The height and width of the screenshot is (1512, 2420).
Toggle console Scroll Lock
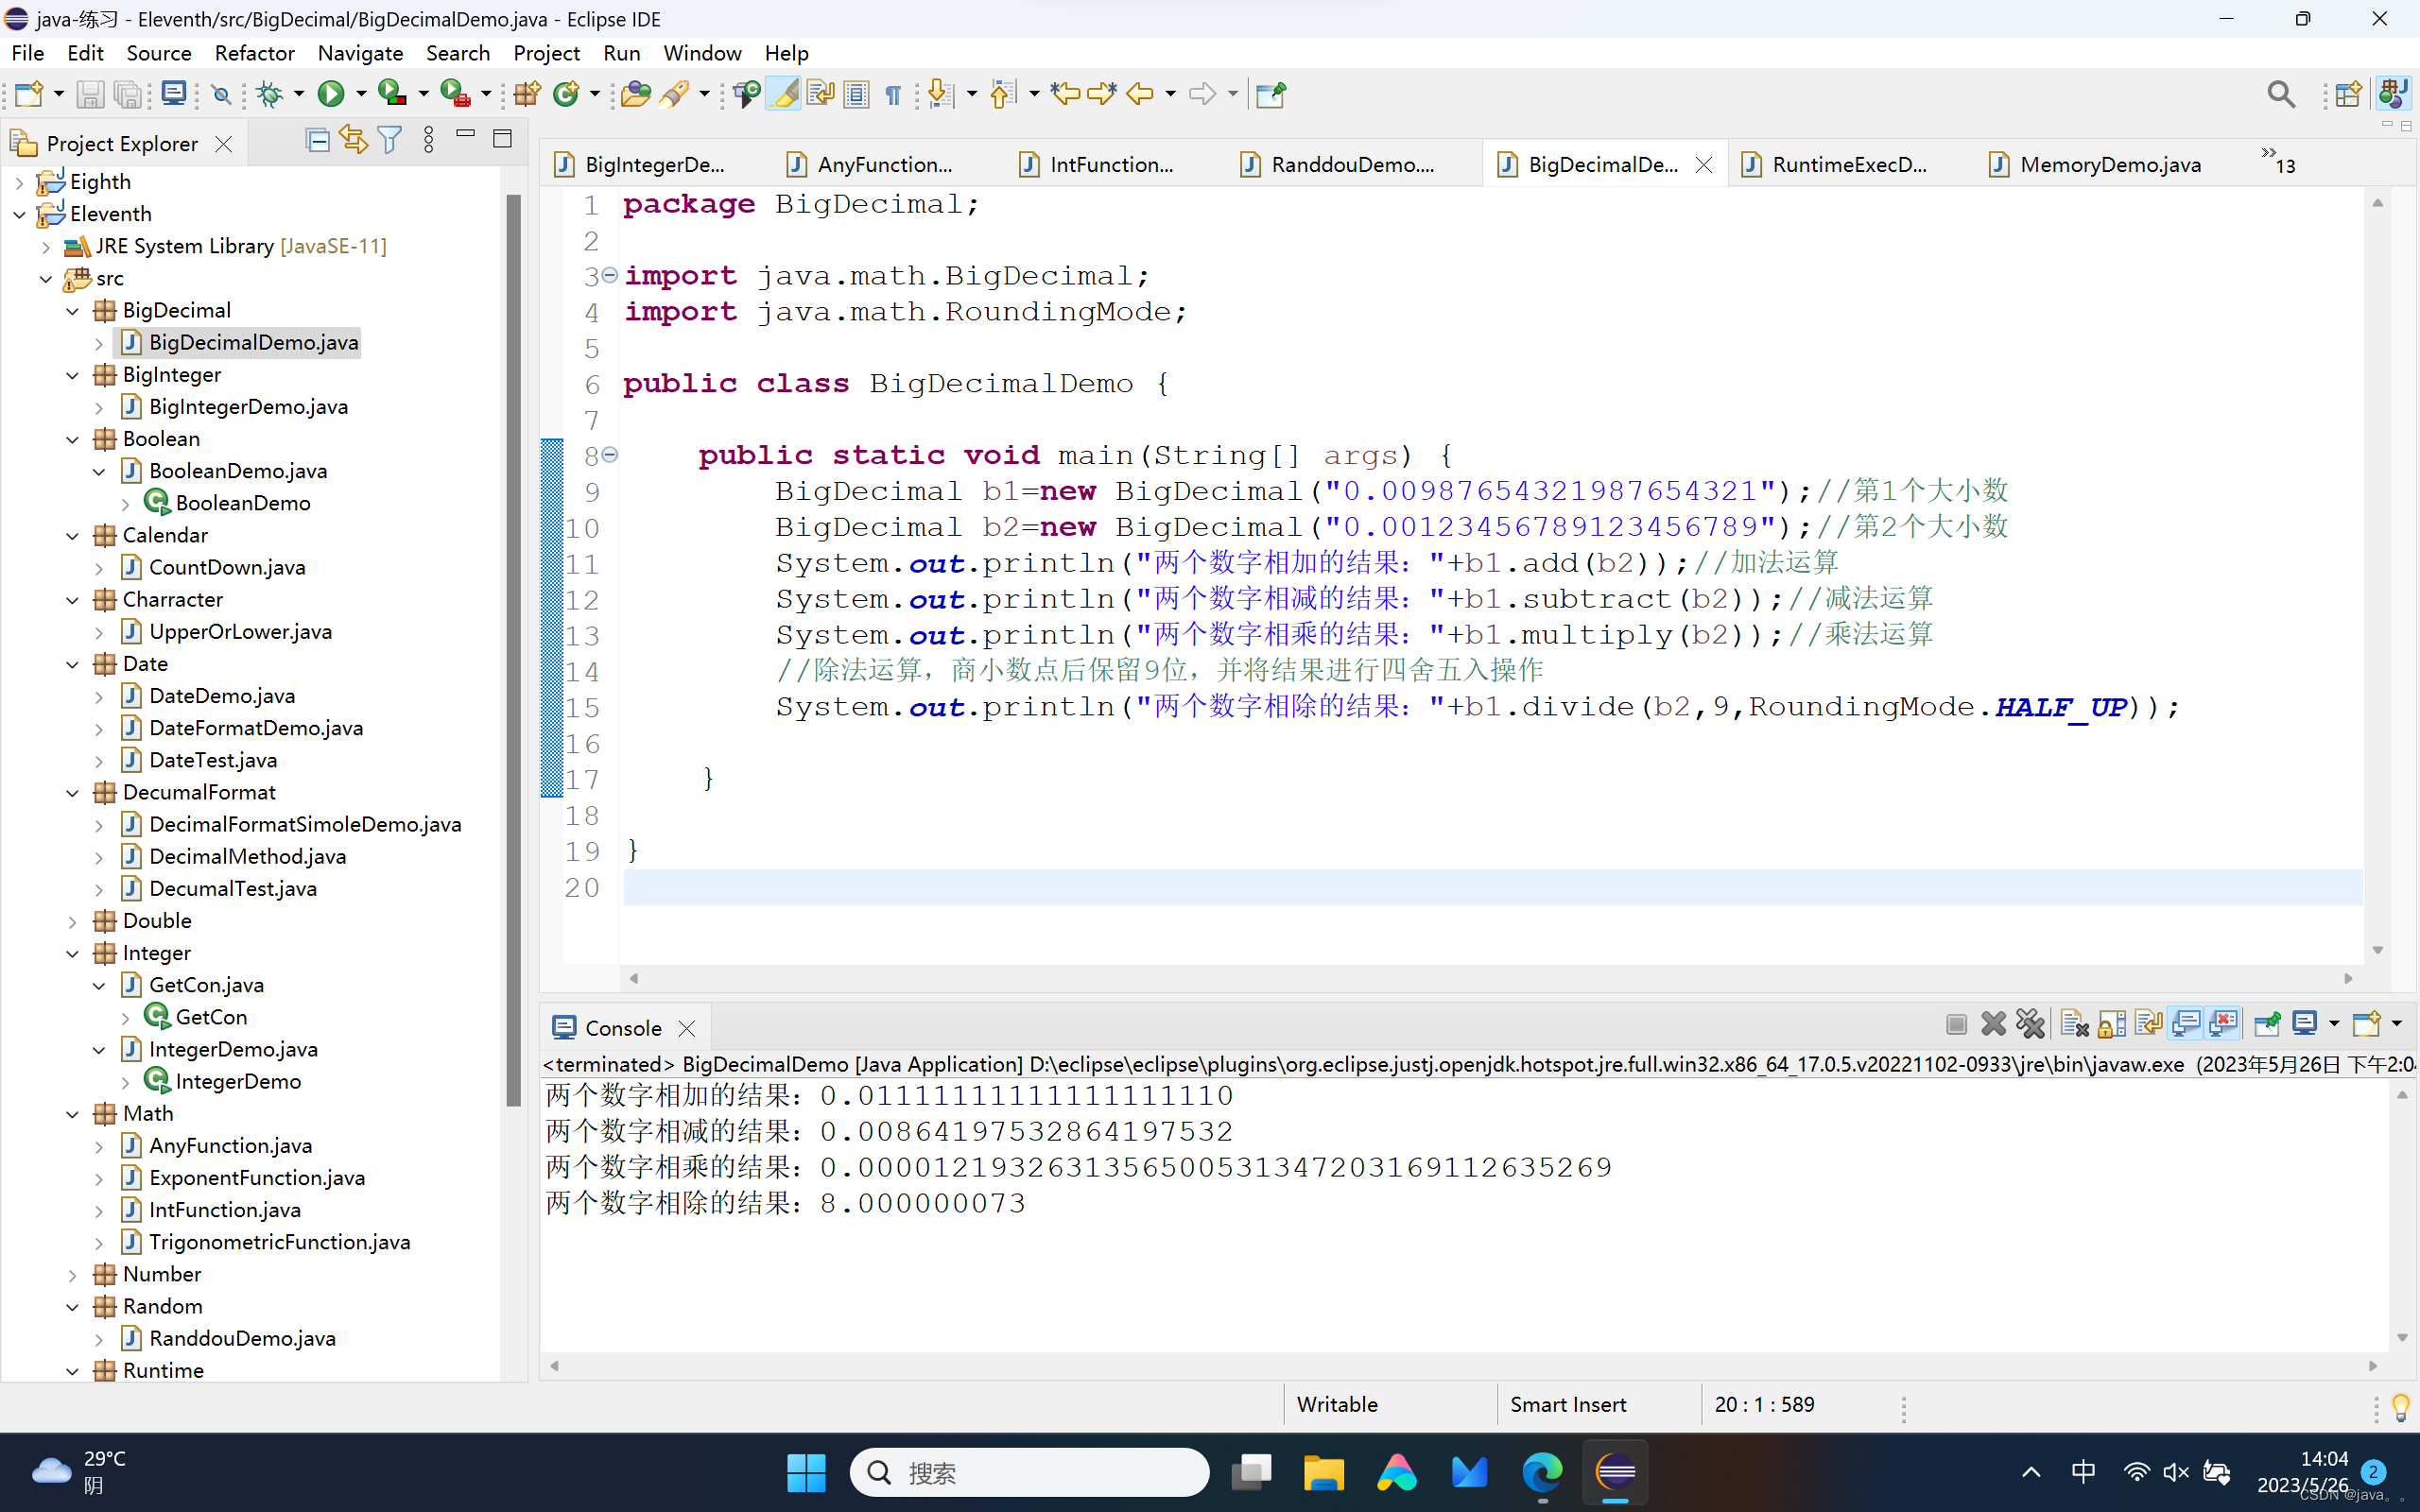coord(2111,1024)
